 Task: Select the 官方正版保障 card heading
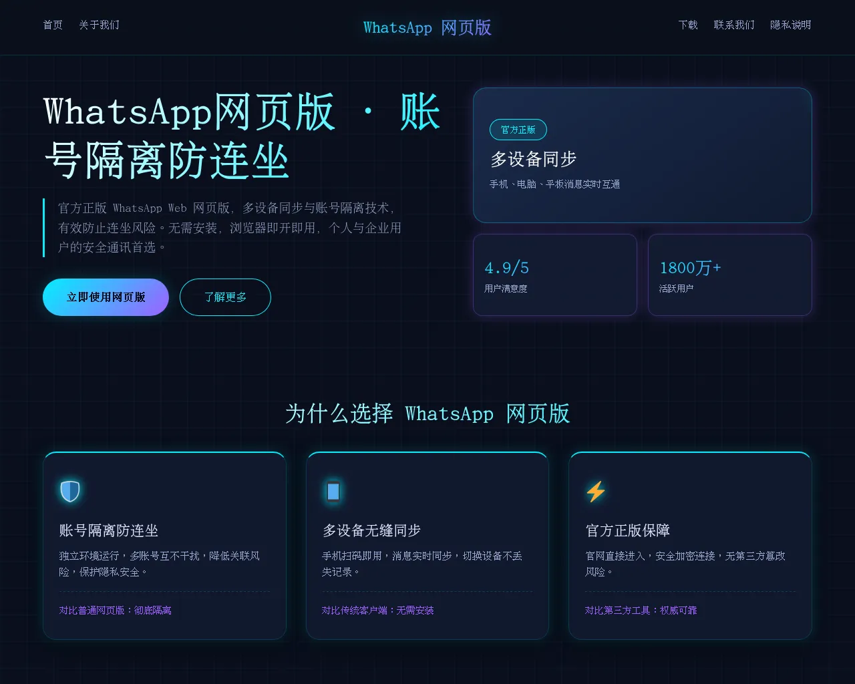[x=628, y=530]
